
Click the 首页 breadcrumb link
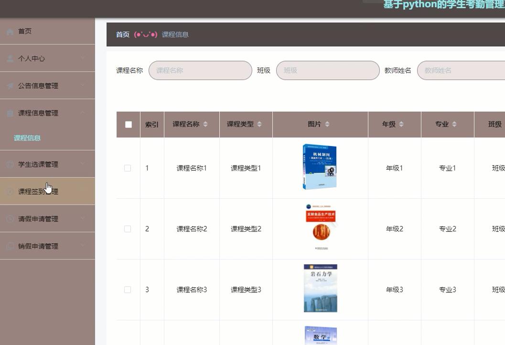(123, 34)
